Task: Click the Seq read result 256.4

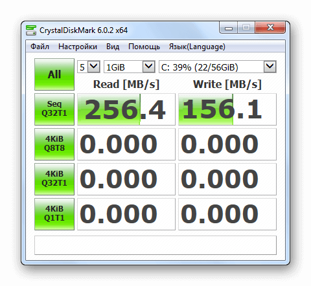Action: 126,109
